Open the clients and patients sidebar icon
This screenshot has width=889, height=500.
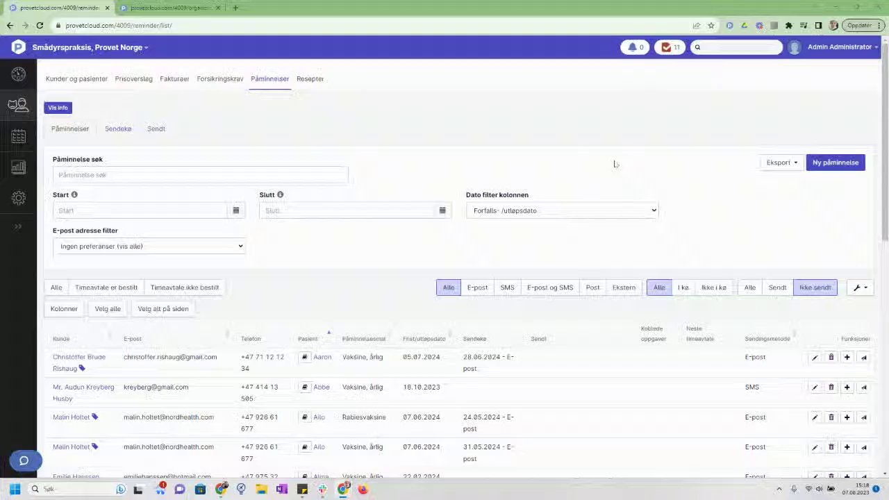pos(19,105)
